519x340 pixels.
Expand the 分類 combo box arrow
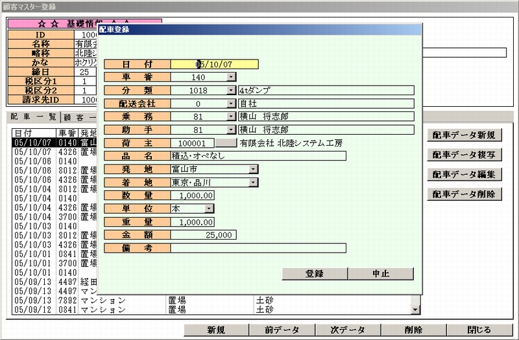tap(232, 91)
